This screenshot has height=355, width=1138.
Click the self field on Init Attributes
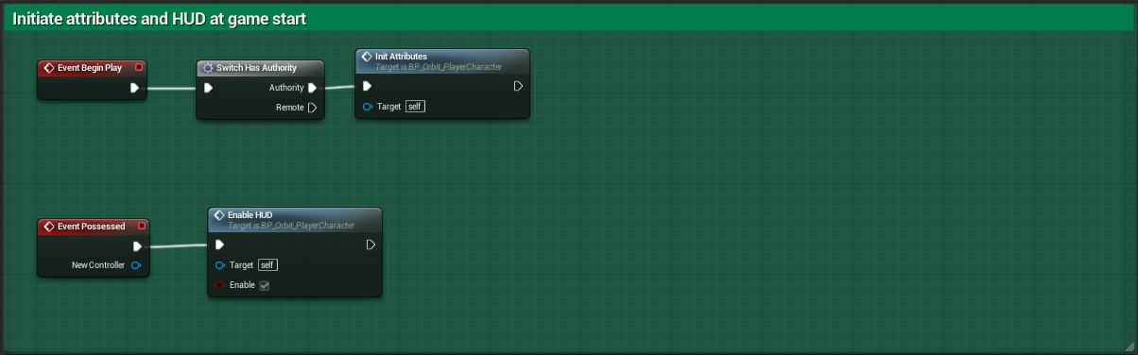point(416,107)
